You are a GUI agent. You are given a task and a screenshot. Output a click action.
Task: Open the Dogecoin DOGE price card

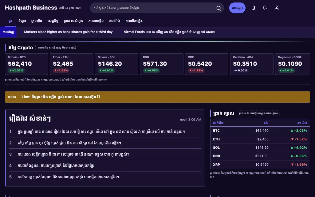point(292,64)
